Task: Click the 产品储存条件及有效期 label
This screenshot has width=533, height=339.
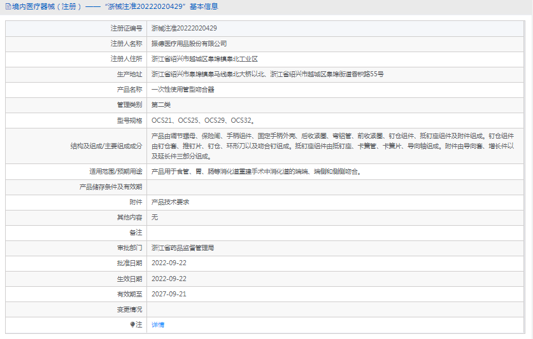Action: (111, 187)
